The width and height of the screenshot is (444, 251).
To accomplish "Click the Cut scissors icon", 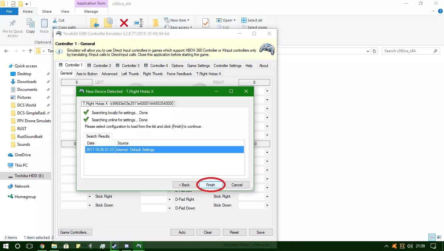I will 55,20.
